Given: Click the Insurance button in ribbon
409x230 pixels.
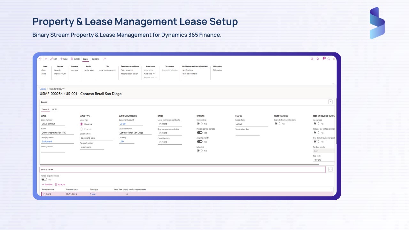Looking at the screenshot, I should click(x=74, y=70).
